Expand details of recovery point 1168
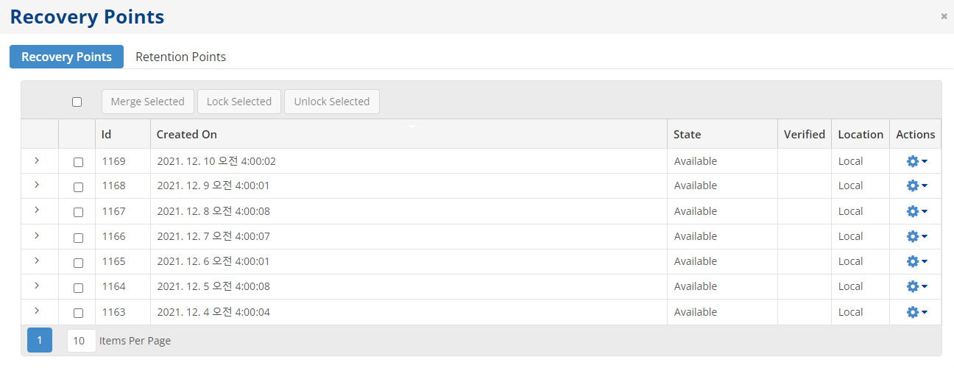Viewport: 954px width, 368px height. click(37, 185)
